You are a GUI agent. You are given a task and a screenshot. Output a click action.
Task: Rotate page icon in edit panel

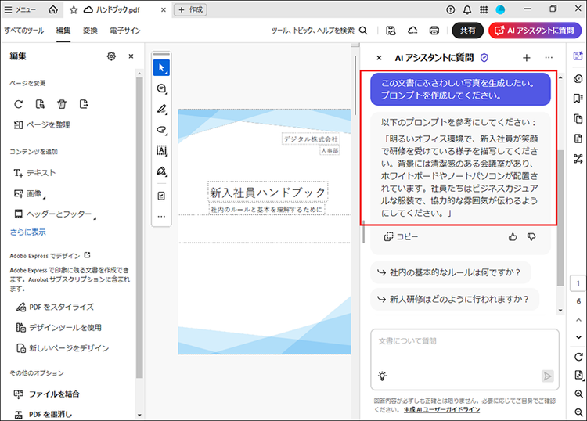(x=18, y=104)
